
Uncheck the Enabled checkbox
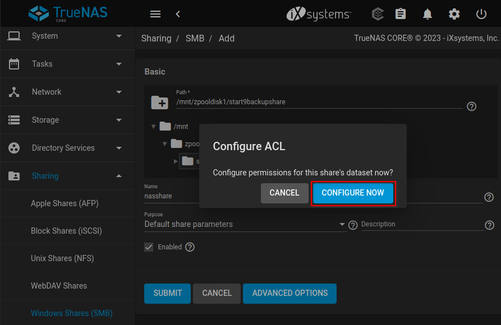pos(149,247)
